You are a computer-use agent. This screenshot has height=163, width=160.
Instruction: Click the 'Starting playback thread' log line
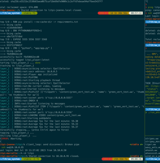pos(30,80)
